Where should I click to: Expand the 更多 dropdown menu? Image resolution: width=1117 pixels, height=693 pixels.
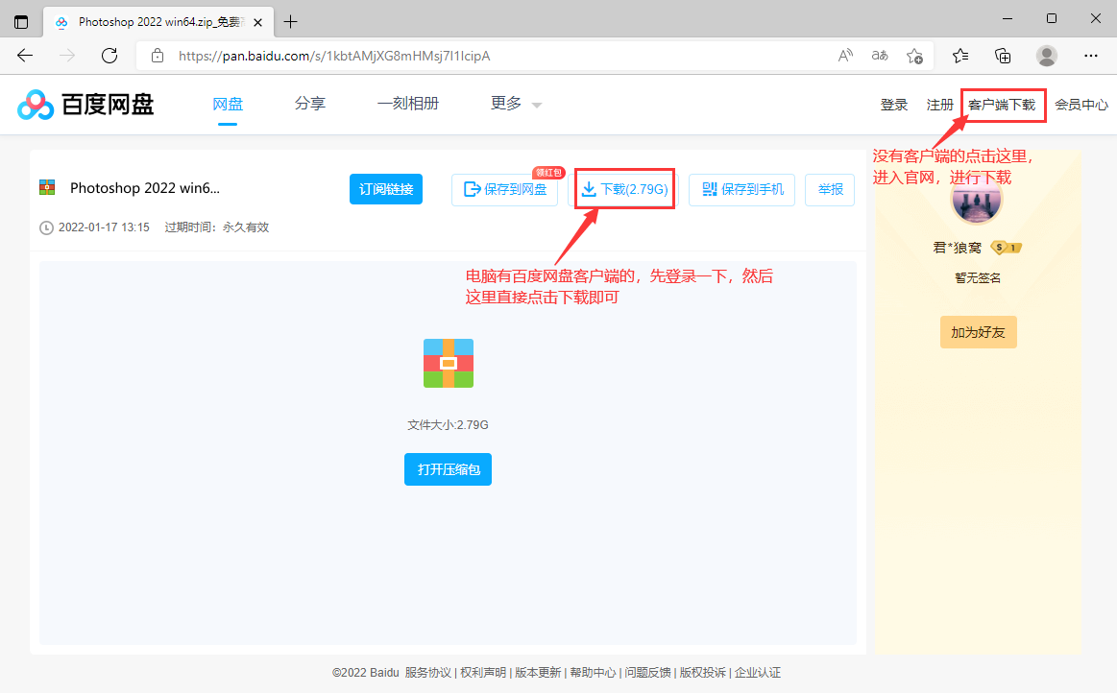[516, 104]
